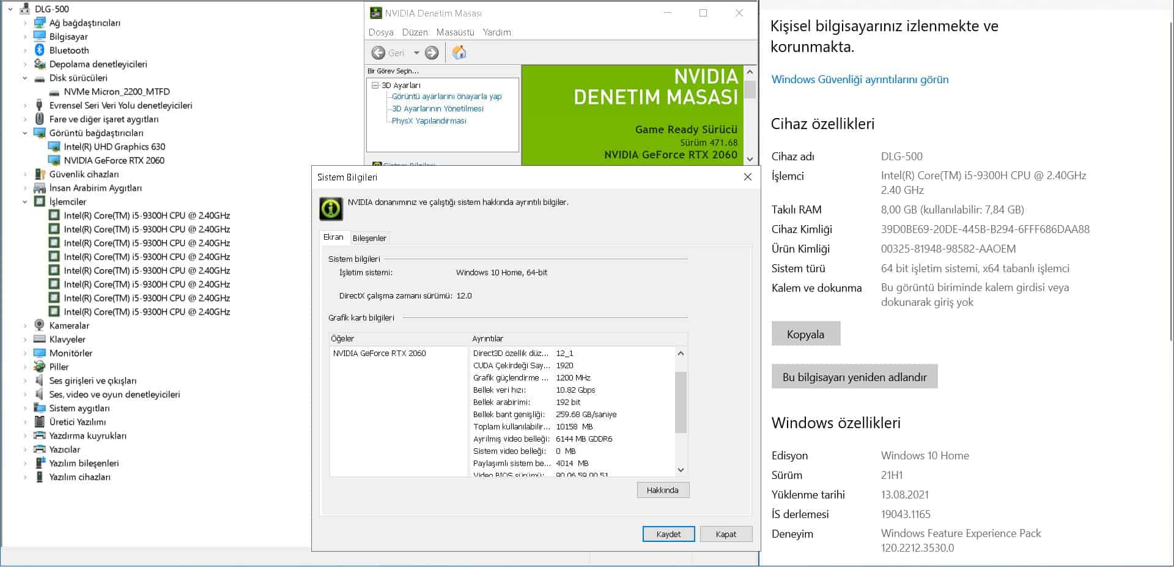Collapse the 3D Ayarları tree node
This screenshot has width=1174, height=567.
coord(375,85)
